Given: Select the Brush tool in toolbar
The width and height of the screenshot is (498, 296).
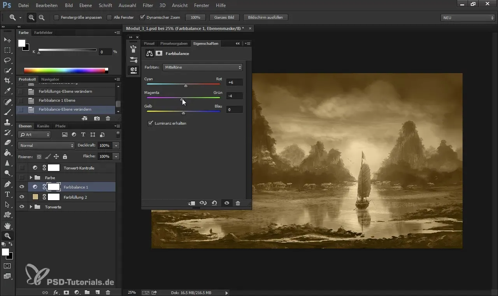Looking at the screenshot, I should point(7,112).
